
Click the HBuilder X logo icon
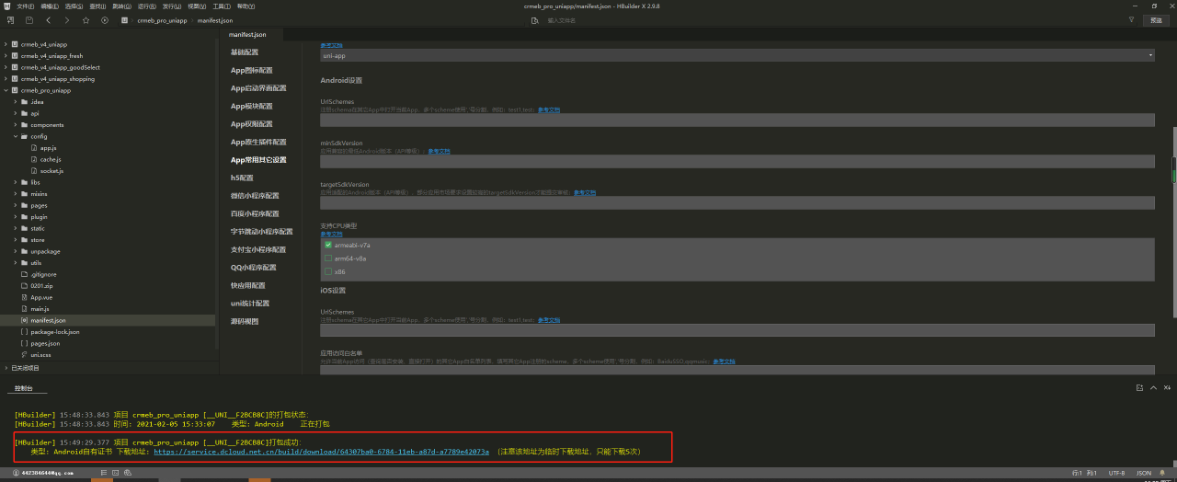coord(6,6)
